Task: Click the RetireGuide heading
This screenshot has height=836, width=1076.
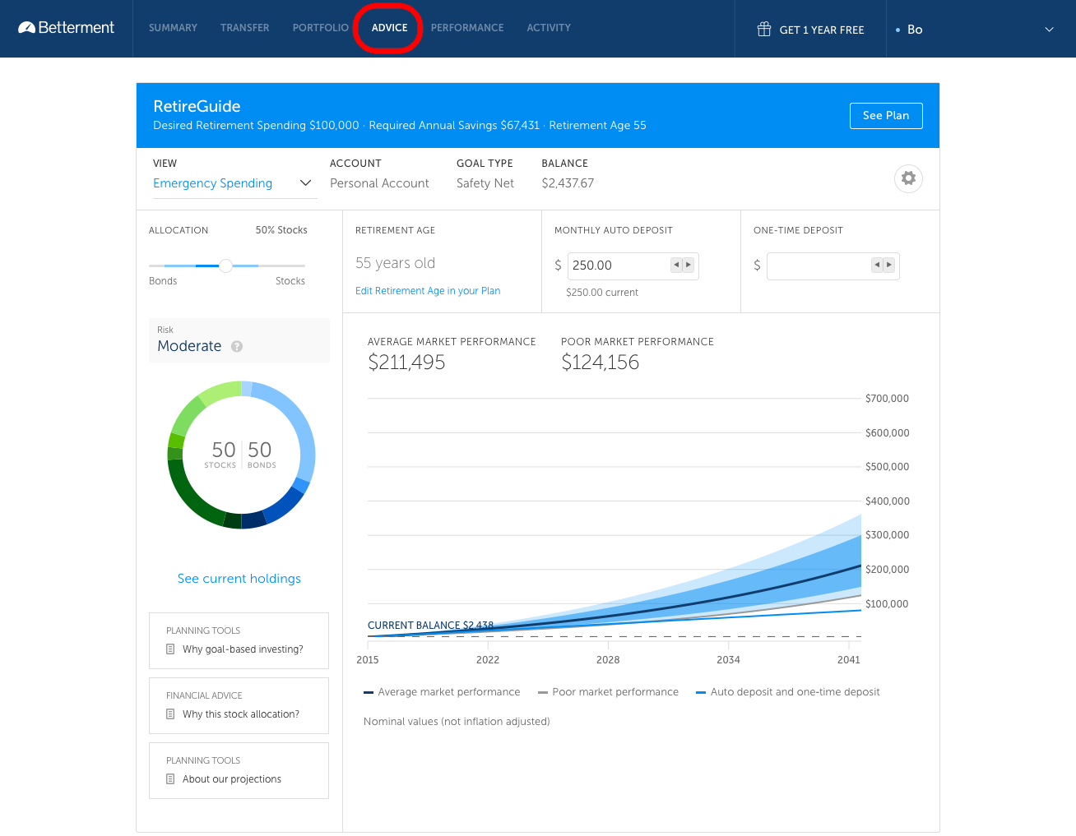Action: [x=197, y=106]
